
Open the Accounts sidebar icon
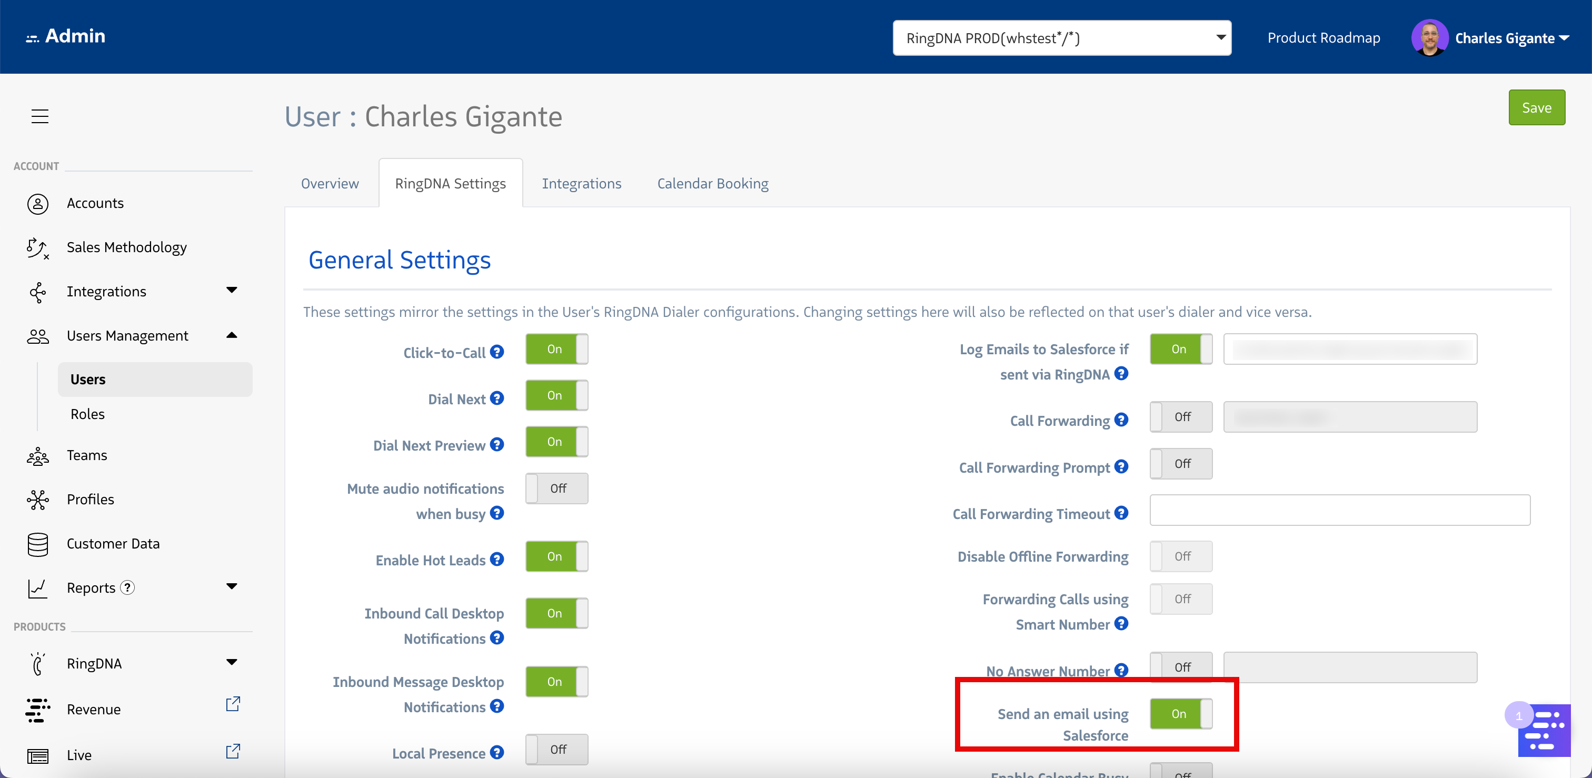(38, 203)
